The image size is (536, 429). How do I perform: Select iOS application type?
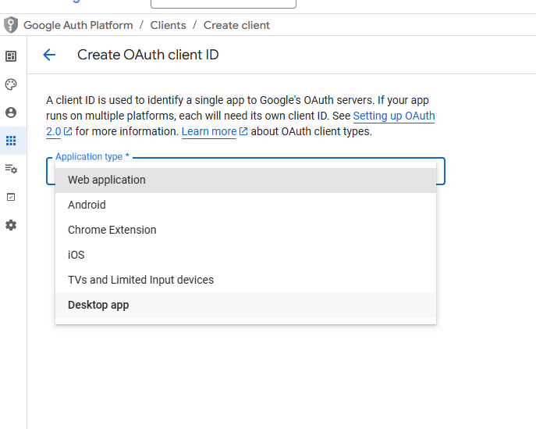click(76, 255)
